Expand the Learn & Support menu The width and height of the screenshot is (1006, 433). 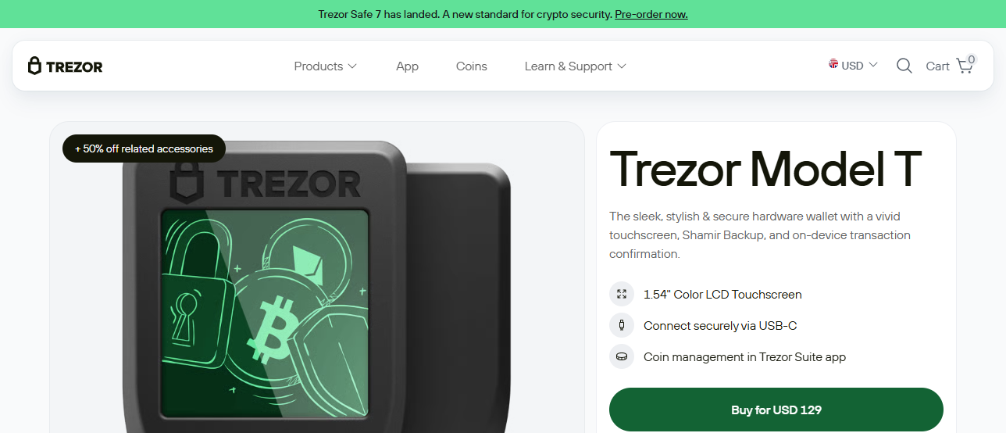(x=576, y=66)
